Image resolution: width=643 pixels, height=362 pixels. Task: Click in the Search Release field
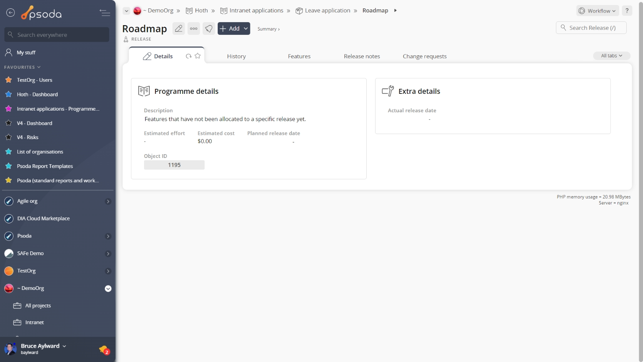[x=591, y=28]
